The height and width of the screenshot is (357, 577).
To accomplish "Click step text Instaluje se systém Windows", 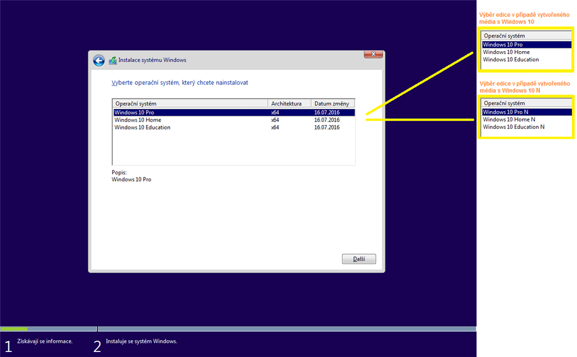I will (x=141, y=341).
